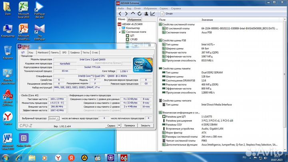Click RU language indicator in tray
The image size is (288, 162).
[244, 157]
